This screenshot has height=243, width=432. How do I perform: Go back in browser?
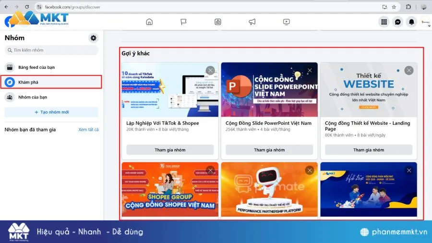(6, 7)
